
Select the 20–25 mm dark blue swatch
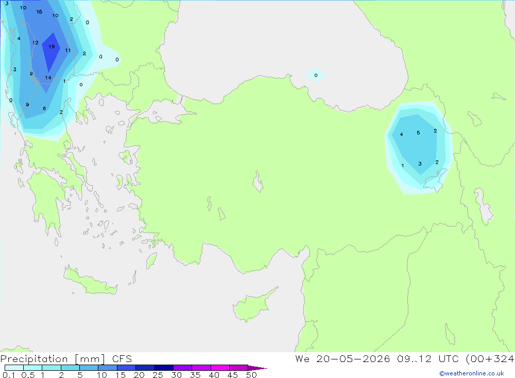coord(145,368)
